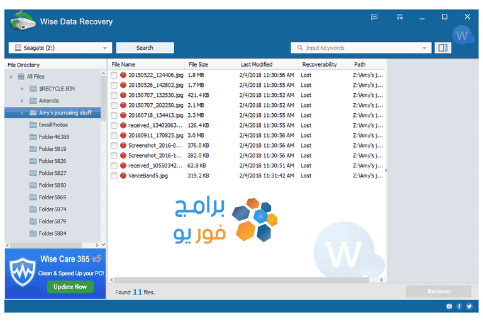This screenshot has width=483, height=322.
Task: Click the Input Keywords search field
Action: coord(361,48)
